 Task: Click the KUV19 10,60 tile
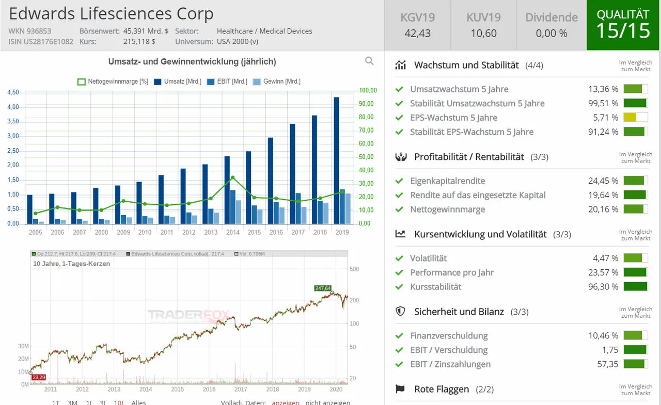click(483, 25)
